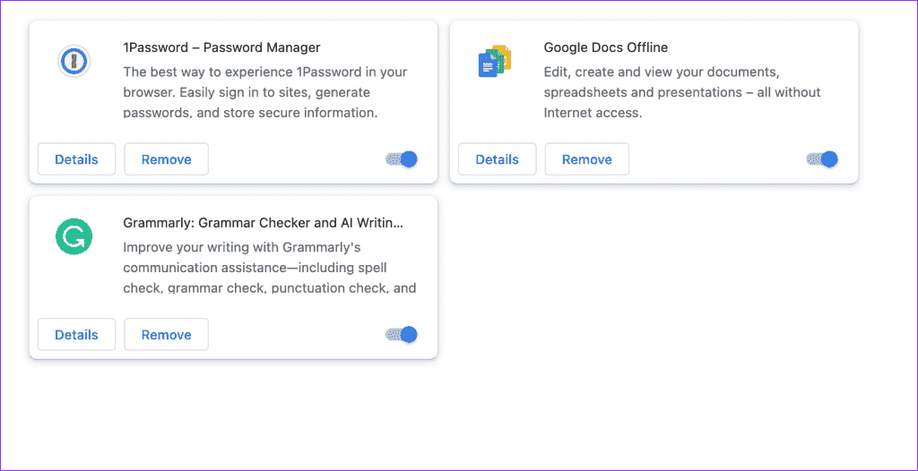
Task: Remove Google Docs Offline extension
Action: 587,159
